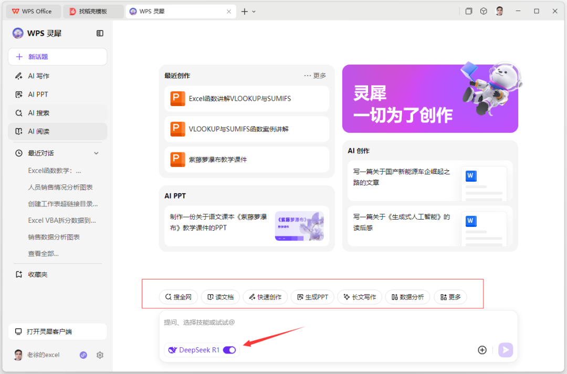Click the title bar user avatar
The image size is (567, 374).
(x=499, y=11)
